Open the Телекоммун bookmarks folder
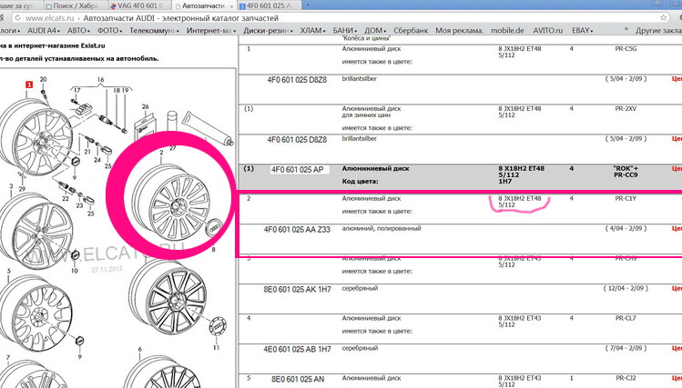Viewport: 682px width, 388px height. click(155, 30)
